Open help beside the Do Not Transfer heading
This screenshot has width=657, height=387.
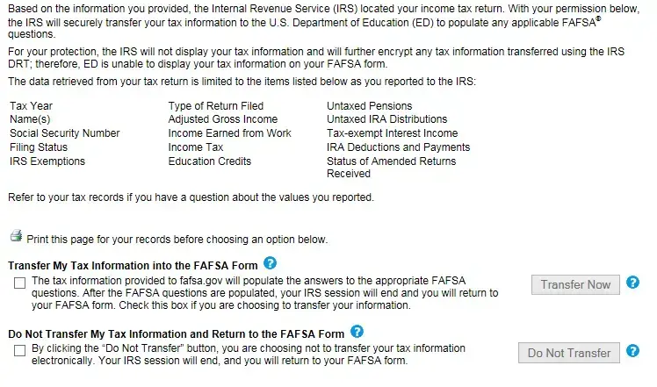pos(357,332)
